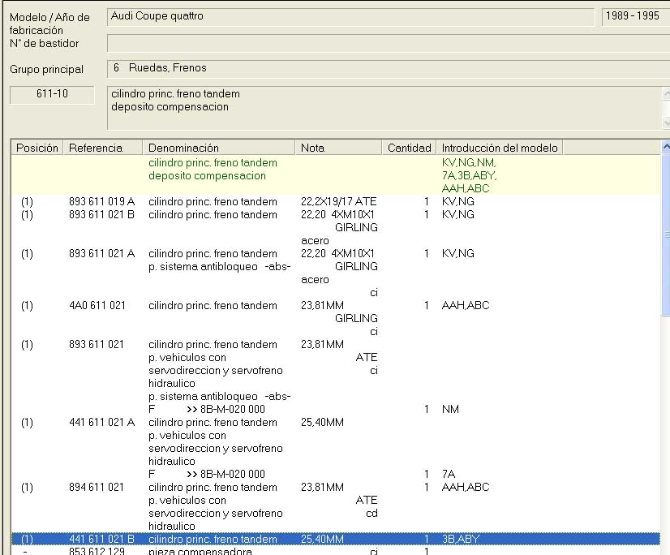Select part reference 893 611 019 A

coord(101,201)
